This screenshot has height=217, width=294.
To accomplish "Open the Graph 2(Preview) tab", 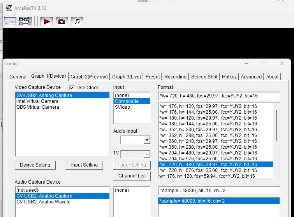I will pos(89,77).
